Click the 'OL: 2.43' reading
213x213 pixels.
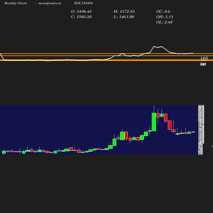164,22
